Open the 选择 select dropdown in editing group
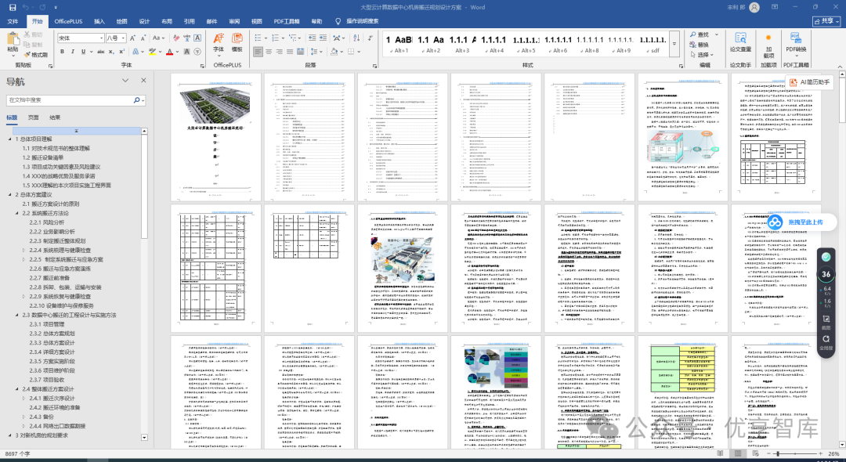Viewport: 846px width, 462px height. pos(701,55)
